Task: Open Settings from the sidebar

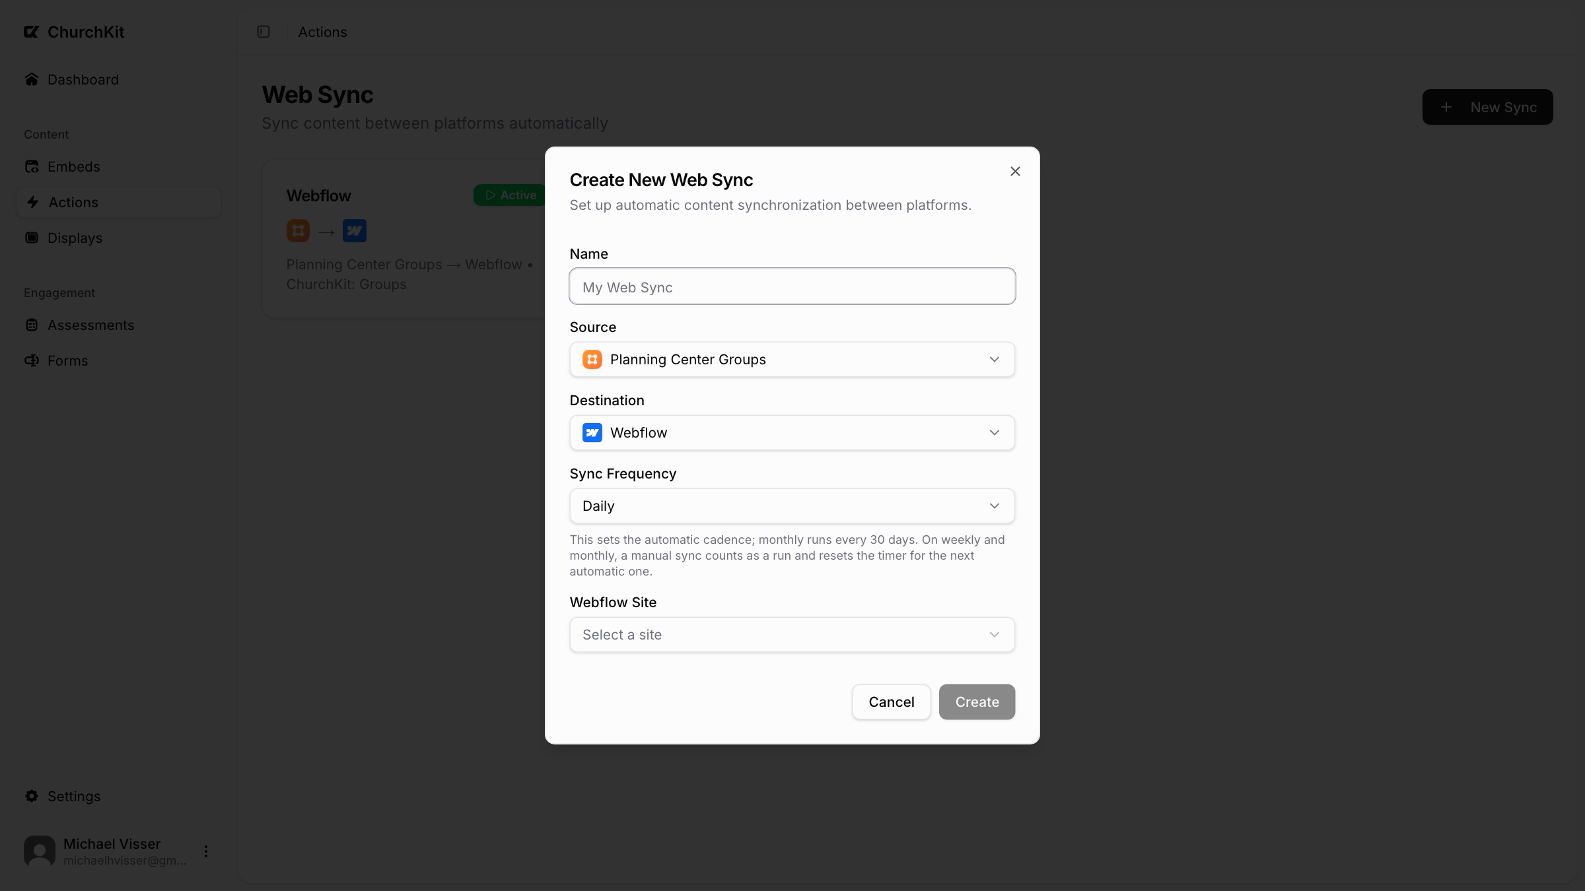Action: 119,796
